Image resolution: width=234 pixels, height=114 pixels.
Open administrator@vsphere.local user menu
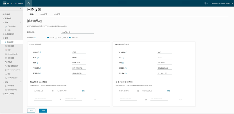pyautogui.click(x=222, y=3)
